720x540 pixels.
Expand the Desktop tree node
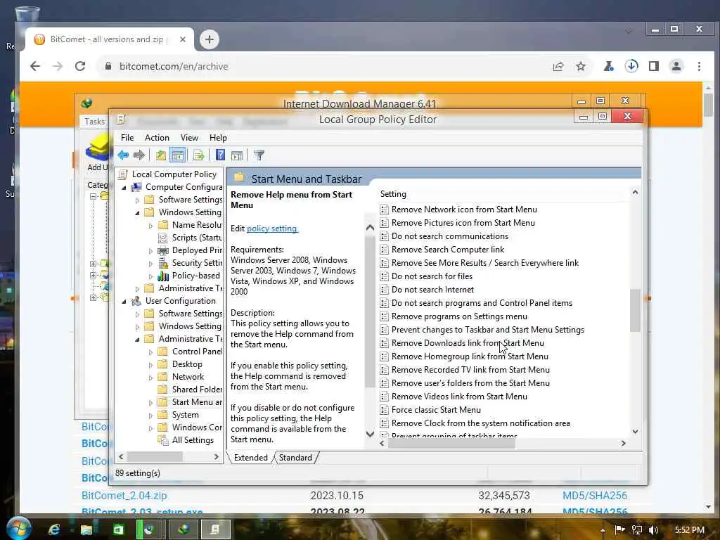150,365
